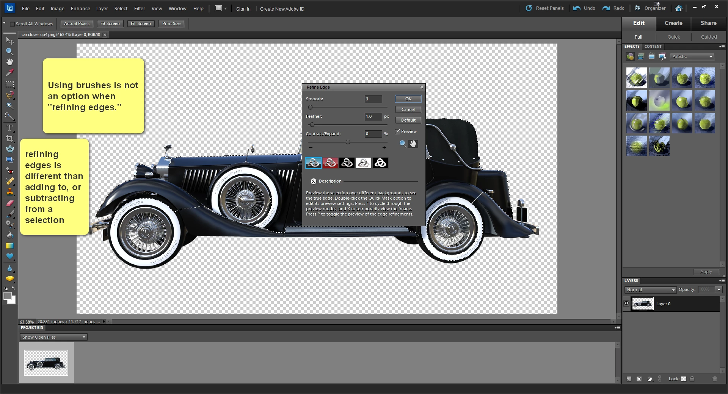Select the Horizontal Type tool
The height and width of the screenshot is (394, 728).
click(9, 127)
